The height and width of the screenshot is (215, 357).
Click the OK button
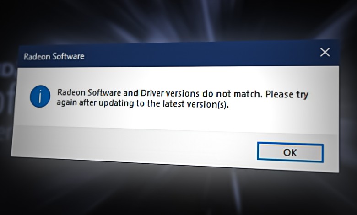coord(290,152)
